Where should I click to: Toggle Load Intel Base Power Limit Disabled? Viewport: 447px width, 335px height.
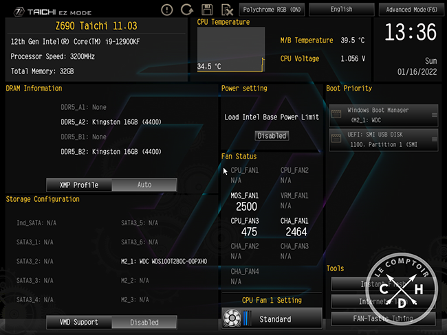(x=272, y=136)
